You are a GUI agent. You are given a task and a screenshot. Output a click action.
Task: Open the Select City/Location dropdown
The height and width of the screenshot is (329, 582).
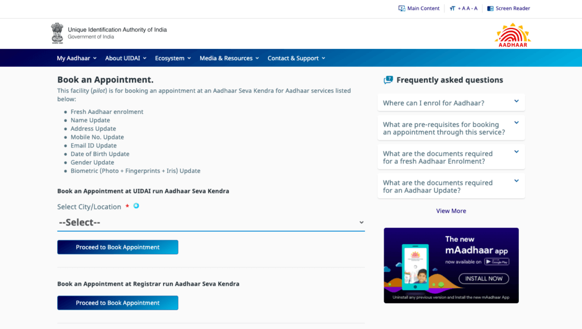(x=211, y=223)
